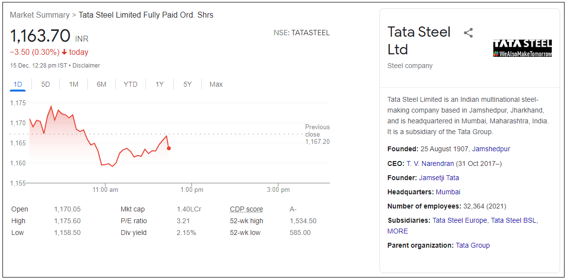This screenshot has width=567, height=279.
Task: Select the 1D chart tab
Action: click(x=18, y=84)
